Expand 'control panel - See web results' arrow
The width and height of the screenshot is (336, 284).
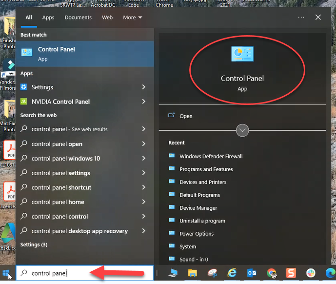(143, 129)
